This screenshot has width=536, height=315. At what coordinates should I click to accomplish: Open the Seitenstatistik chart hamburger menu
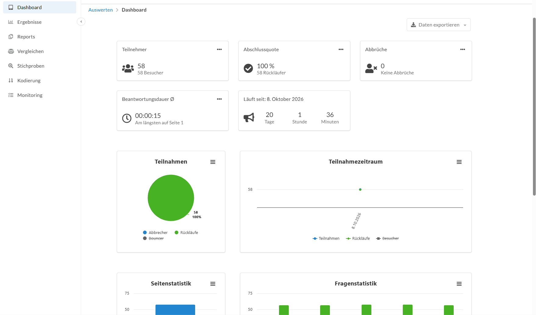213,284
